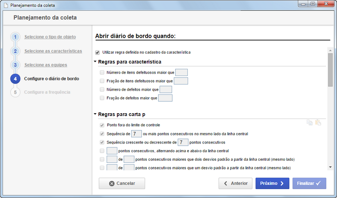Click the Cancelar button
337x198 pixels.
pos(122,183)
